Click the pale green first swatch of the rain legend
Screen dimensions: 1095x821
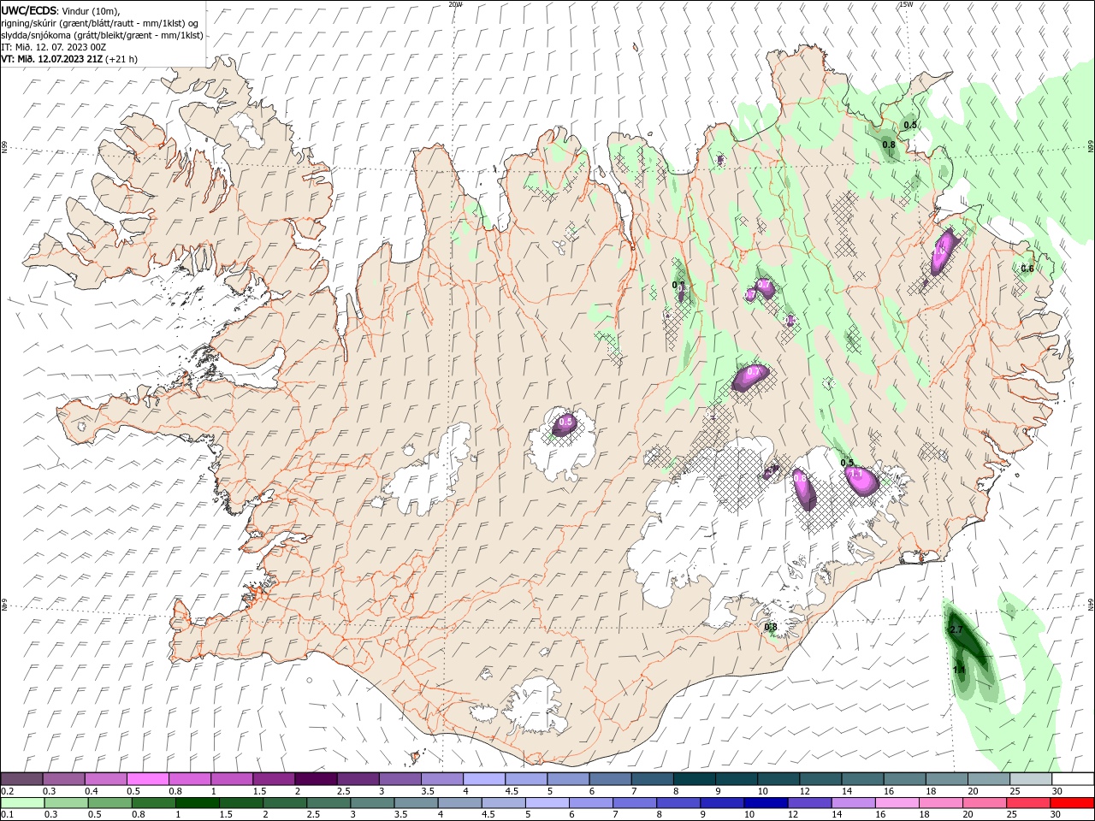tap(23, 803)
